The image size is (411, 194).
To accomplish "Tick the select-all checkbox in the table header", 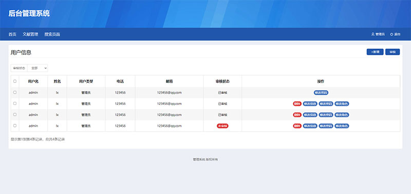I will pyautogui.click(x=15, y=81).
